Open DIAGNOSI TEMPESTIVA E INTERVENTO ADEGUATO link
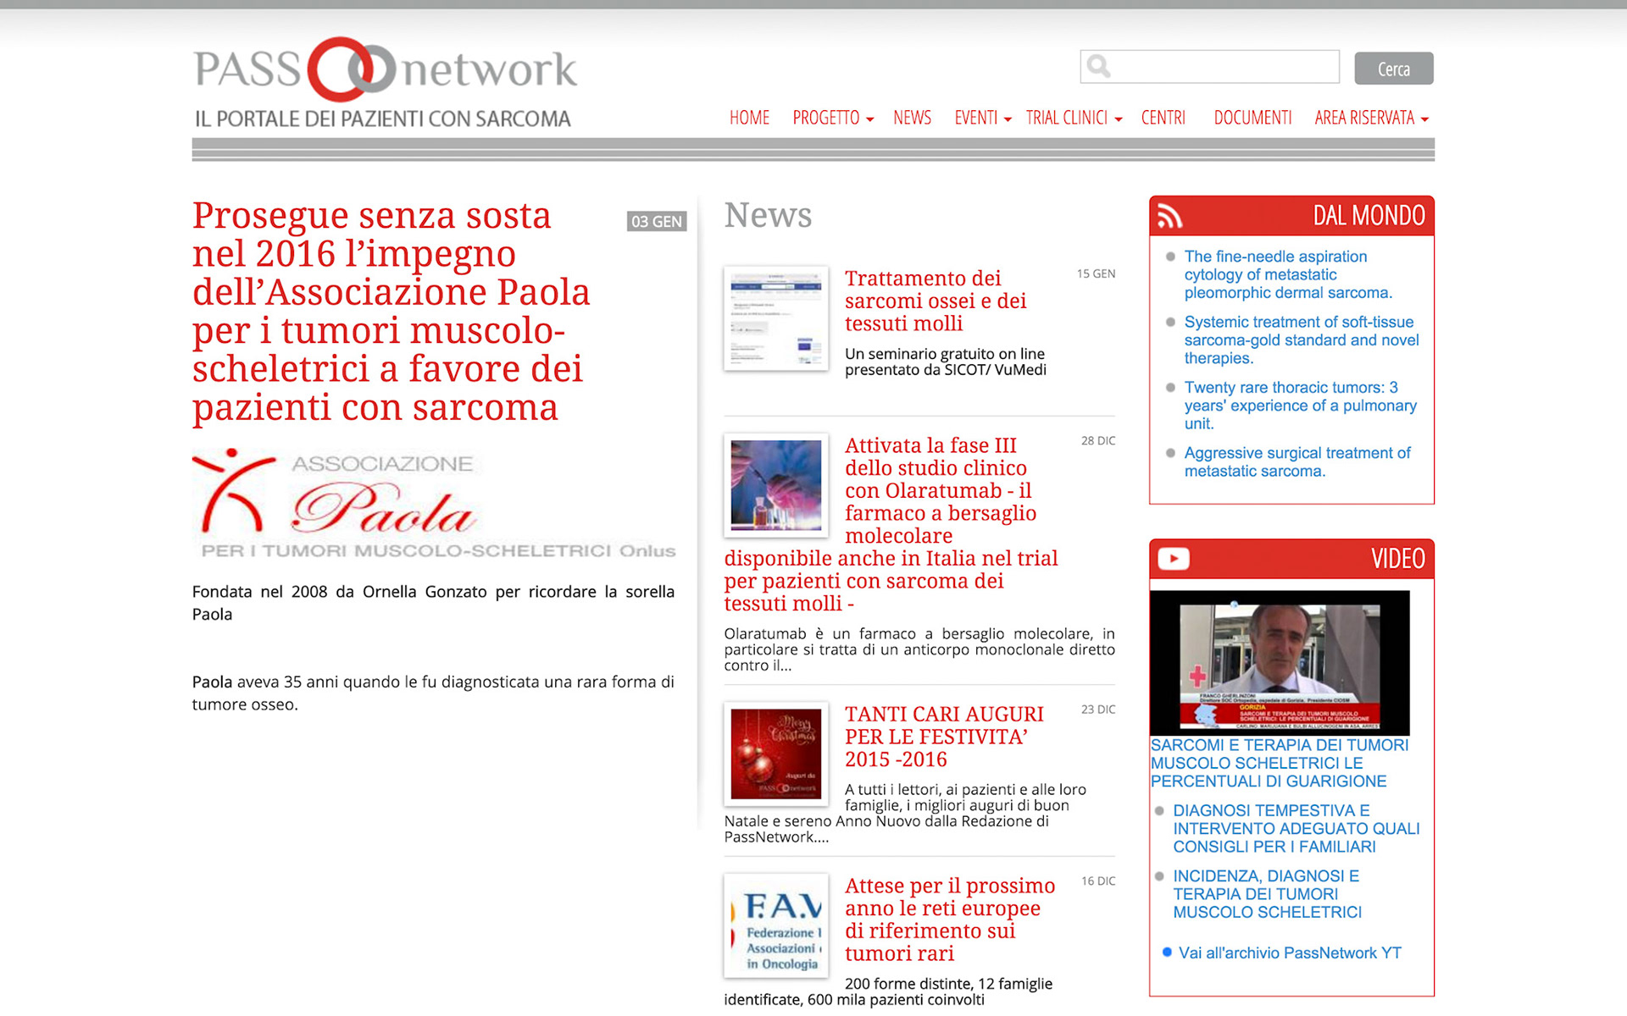 pos(1297,828)
